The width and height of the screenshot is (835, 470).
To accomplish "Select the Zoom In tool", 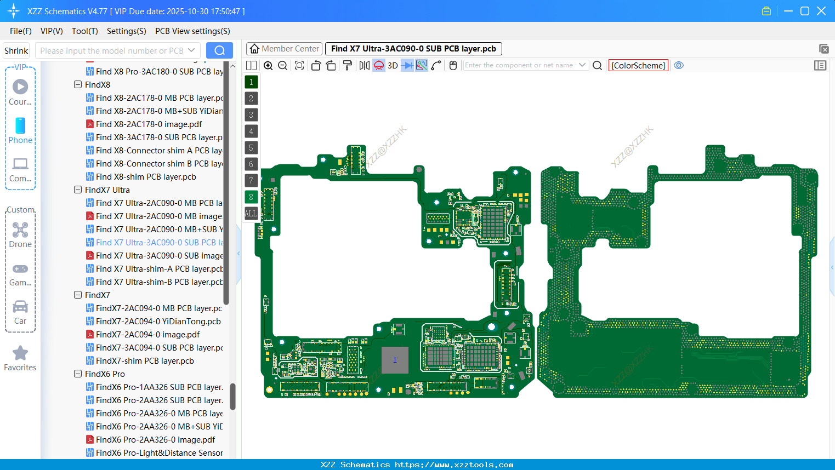I will [268, 65].
